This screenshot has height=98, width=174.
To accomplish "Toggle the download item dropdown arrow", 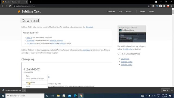I will pyautogui.click(x=24, y=90).
